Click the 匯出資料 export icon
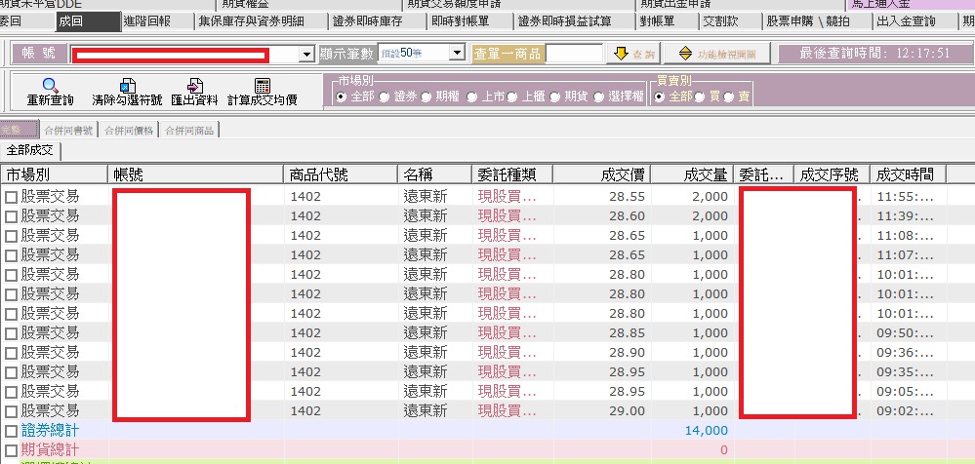The image size is (975, 464). [194, 87]
